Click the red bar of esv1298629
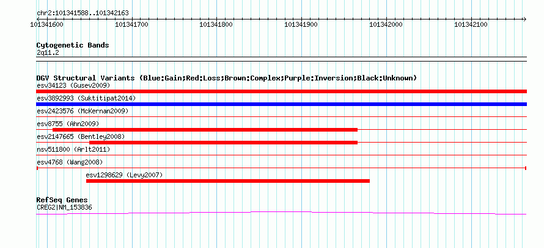This screenshot has height=248, width=544. [227, 181]
